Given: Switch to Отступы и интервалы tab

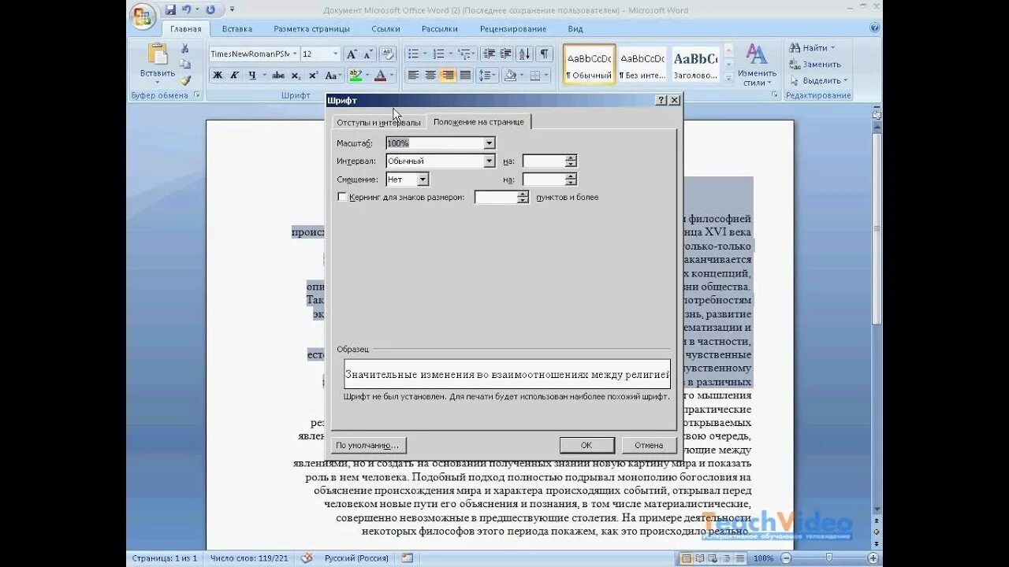Looking at the screenshot, I should point(378,122).
